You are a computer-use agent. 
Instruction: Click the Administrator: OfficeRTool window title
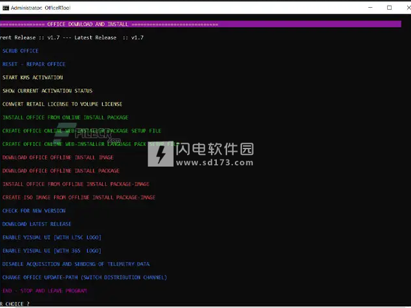point(41,8)
